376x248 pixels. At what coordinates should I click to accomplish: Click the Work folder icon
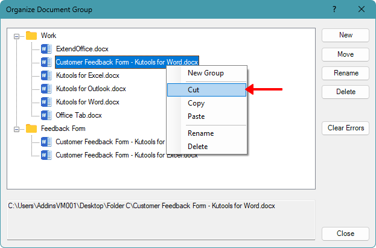point(31,36)
